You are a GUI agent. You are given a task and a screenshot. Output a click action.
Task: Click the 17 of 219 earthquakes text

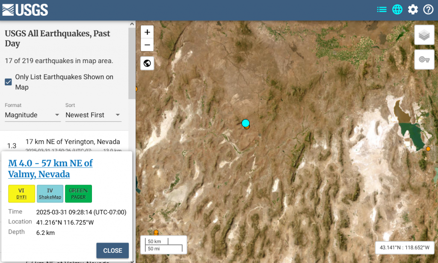coord(59,61)
